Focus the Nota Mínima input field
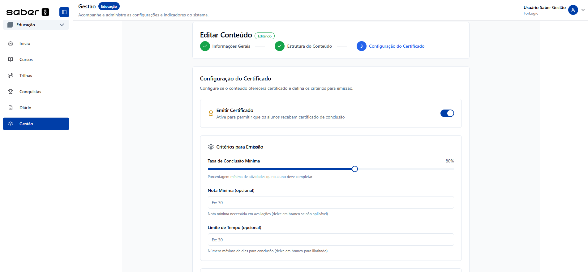 [x=331, y=202]
